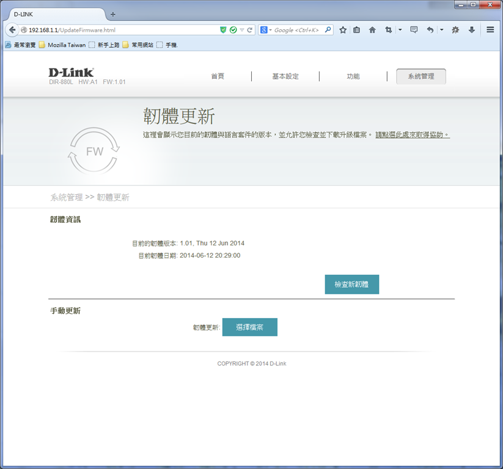503x469 pixels.
Task: Maximize the browser window
Action: (x=474, y=4)
